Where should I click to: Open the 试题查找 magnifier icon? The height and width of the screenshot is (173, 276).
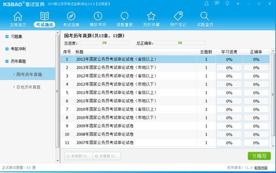pyautogui.click(x=205, y=17)
